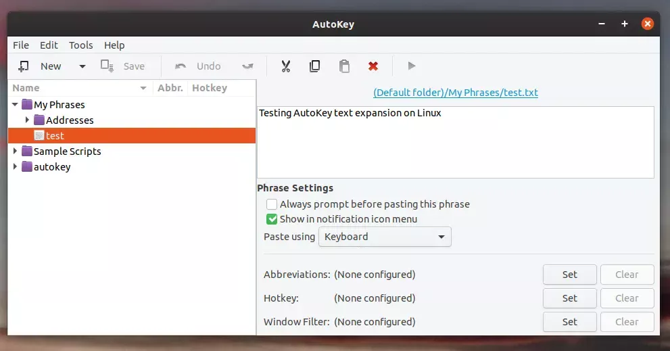Open the test.txt file path link
The image size is (670, 351).
pos(456,93)
